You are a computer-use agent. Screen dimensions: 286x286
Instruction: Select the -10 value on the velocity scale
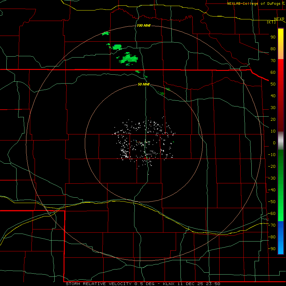click(272, 155)
